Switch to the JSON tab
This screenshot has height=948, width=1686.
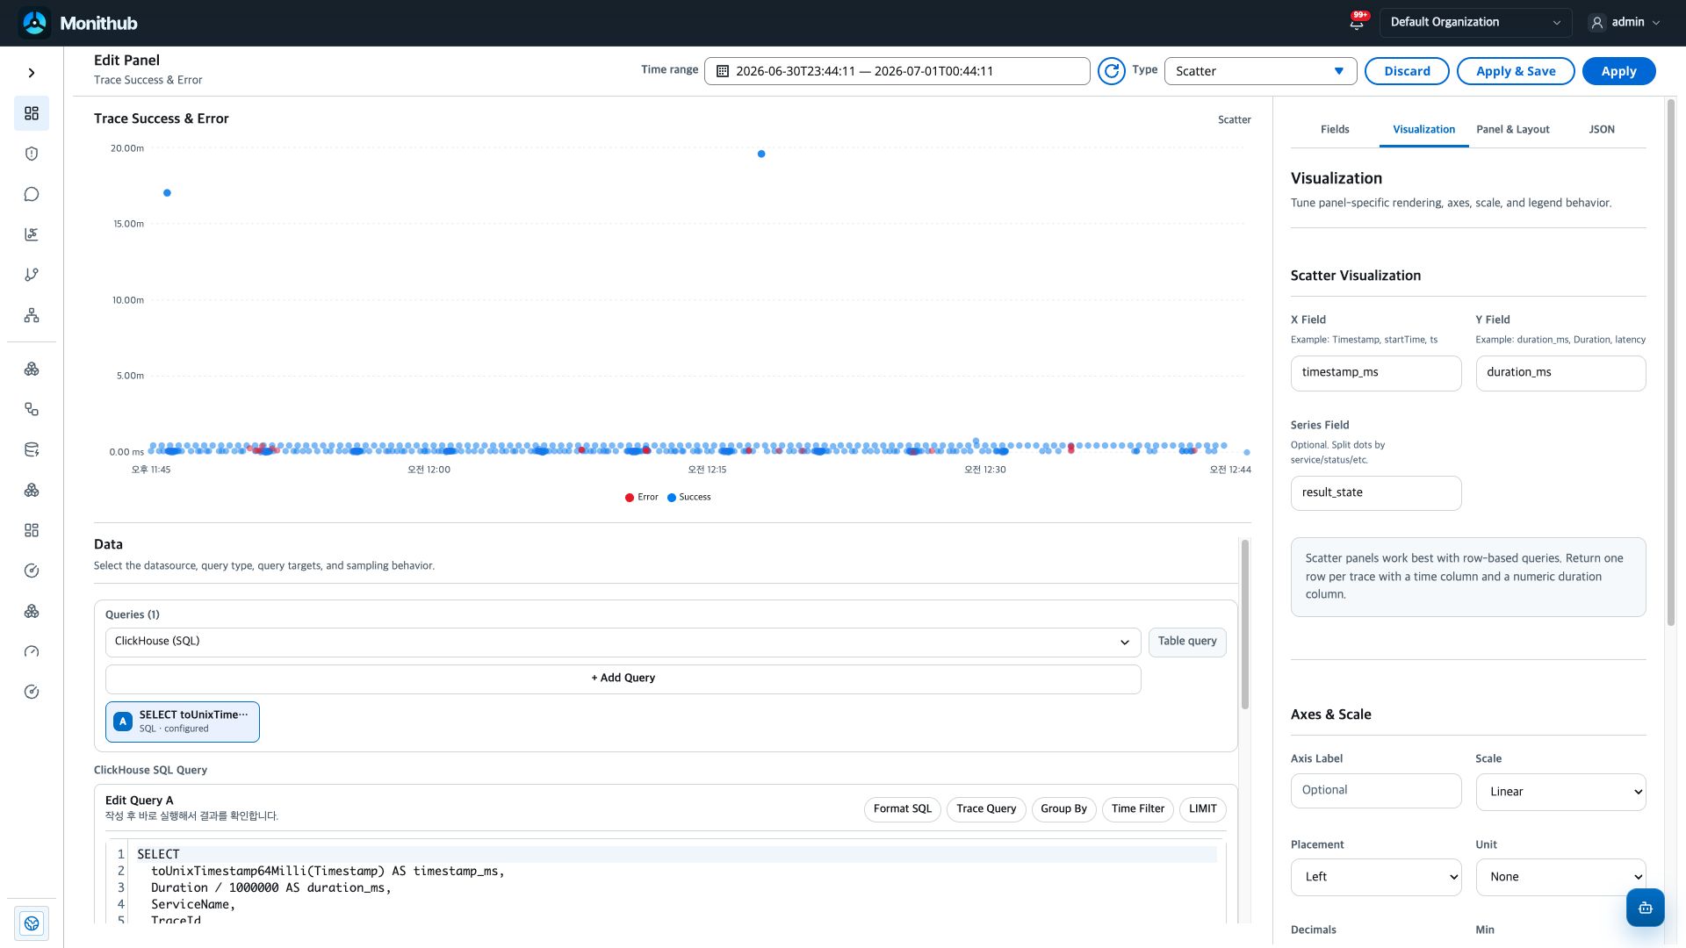(x=1602, y=129)
